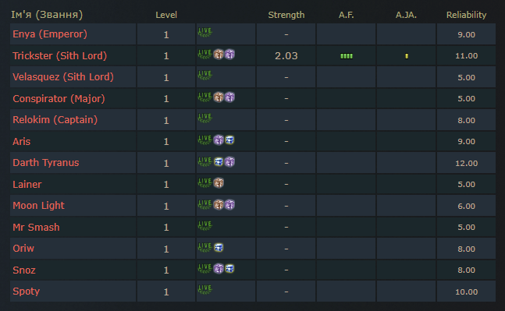Click the blue cube icon in Aris's row
The image size is (505, 311).
pos(229,140)
